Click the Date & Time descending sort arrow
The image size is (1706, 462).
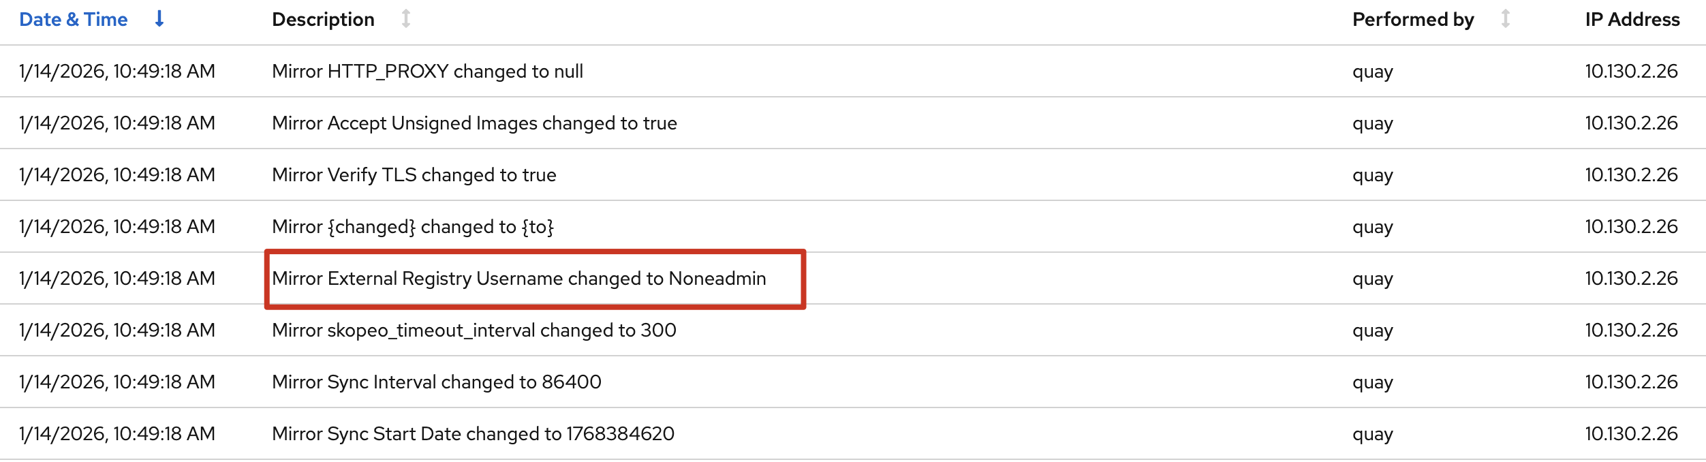click(159, 19)
